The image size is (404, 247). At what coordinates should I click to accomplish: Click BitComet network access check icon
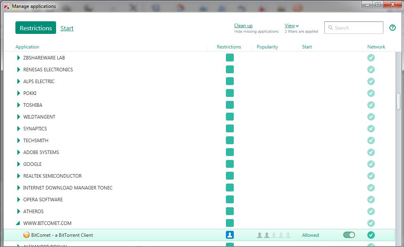coord(371,235)
